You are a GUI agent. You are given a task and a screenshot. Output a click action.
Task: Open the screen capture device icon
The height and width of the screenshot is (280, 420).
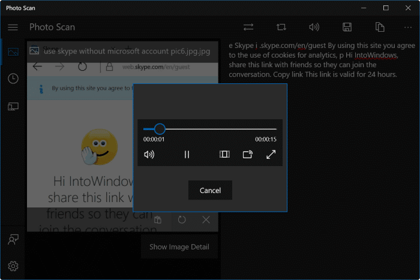tap(13, 107)
